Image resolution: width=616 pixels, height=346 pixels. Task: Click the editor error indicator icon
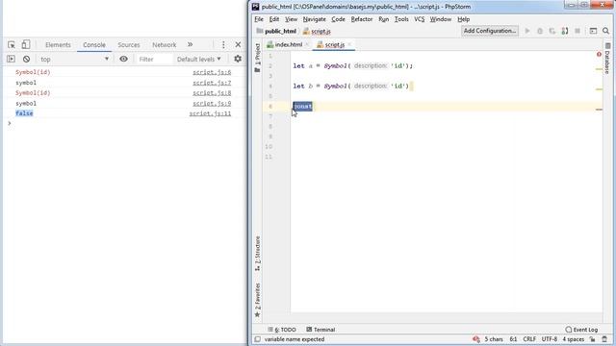(x=599, y=55)
